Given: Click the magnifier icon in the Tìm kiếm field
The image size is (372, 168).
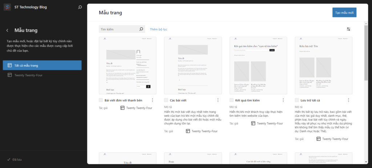Looking at the screenshot, I should pyautogui.click(x=141, y=29).
